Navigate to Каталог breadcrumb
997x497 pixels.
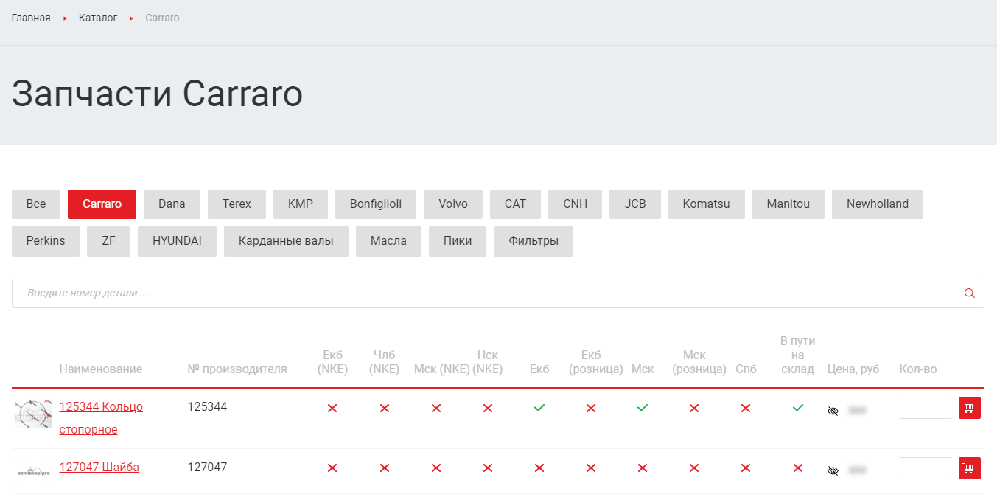[x=98, y=18]
